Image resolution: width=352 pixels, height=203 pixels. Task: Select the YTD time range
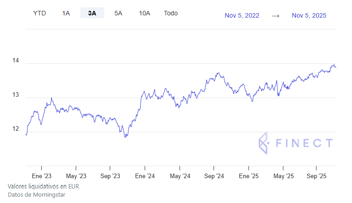click(x=39, y=13)
